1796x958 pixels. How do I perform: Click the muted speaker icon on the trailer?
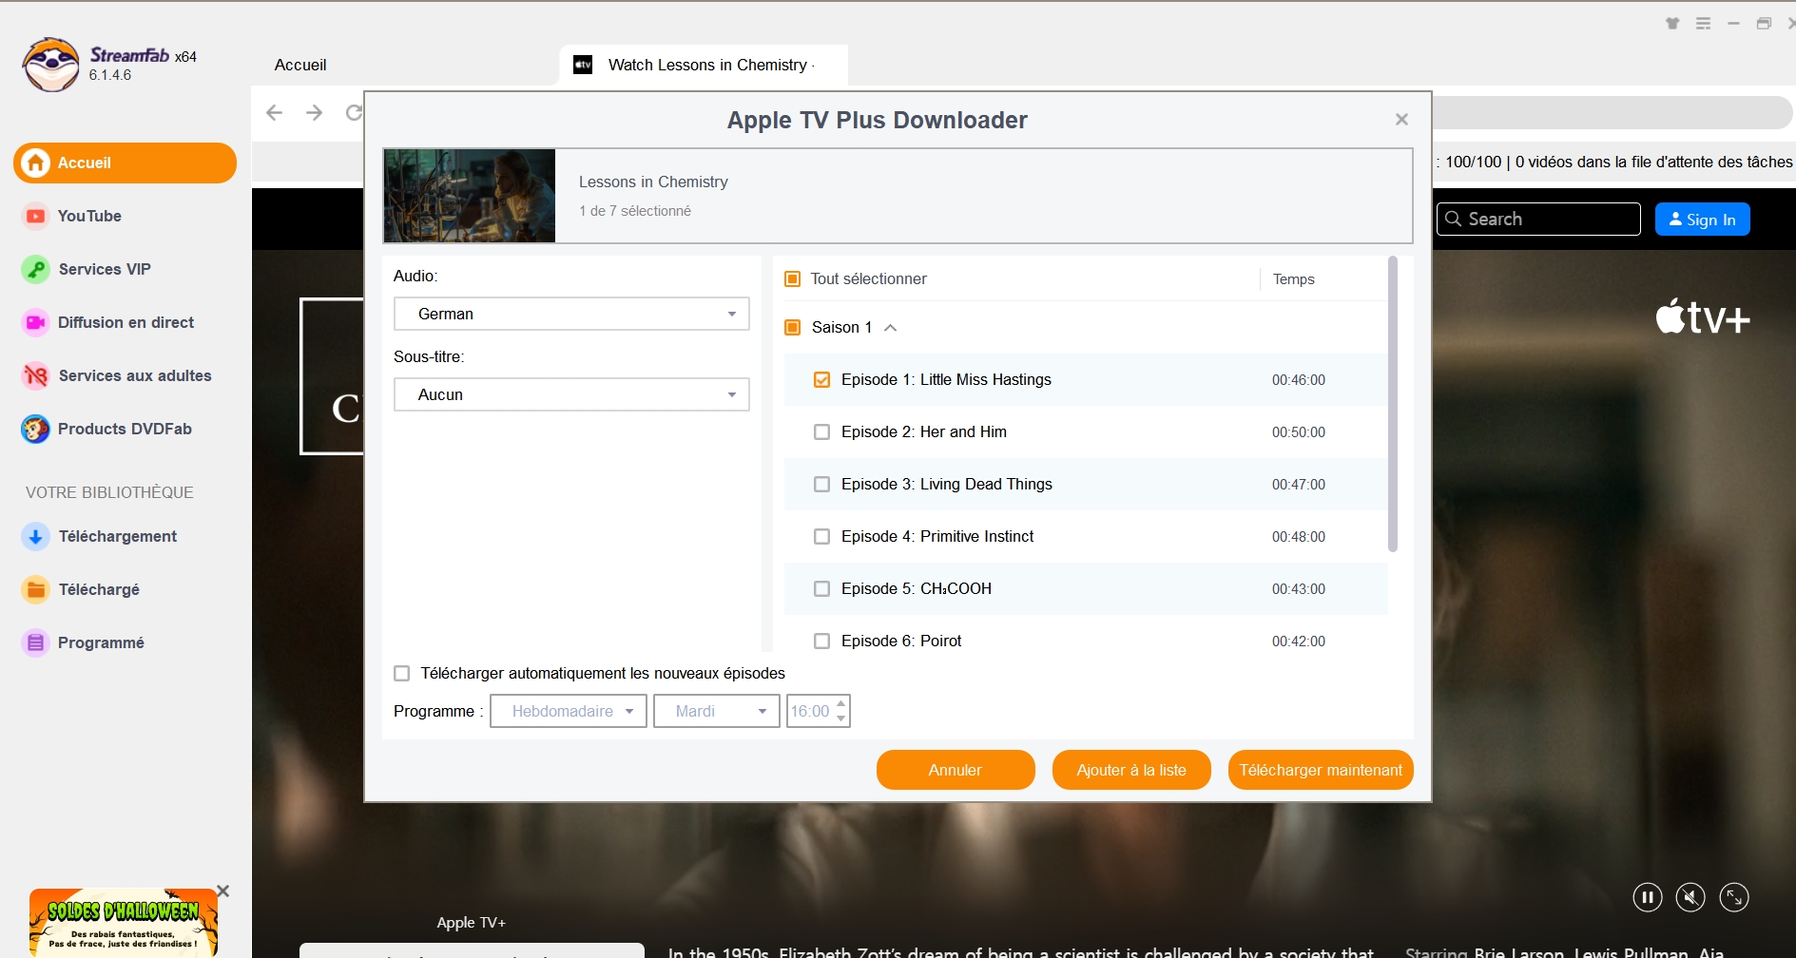[1690, 897]
